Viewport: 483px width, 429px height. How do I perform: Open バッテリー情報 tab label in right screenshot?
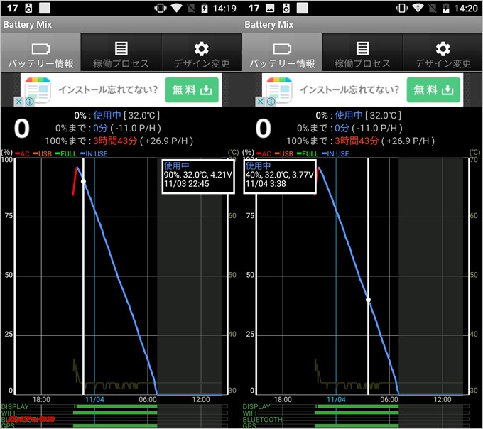pyautogui.click(x=282, y=63)
